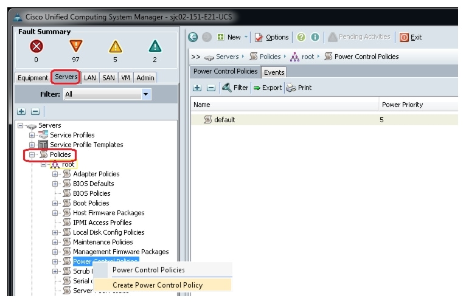
Task: Select IPMI Access Profiles in the tree
Action: point(102,223)
